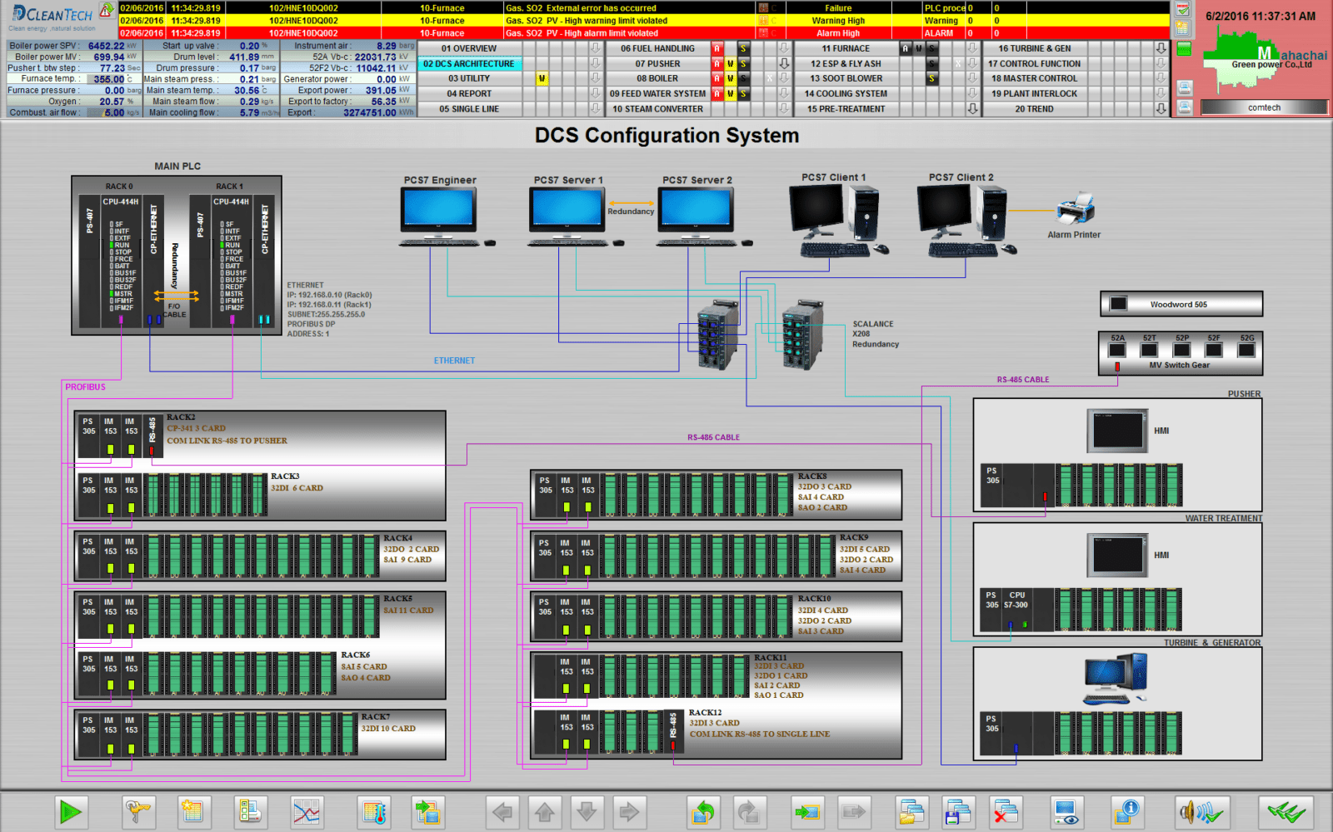The height and width of the screenshot is (832, 1333).
Task: Open the trend chart icon in bottom toolbar
Action: click(307, 811)
